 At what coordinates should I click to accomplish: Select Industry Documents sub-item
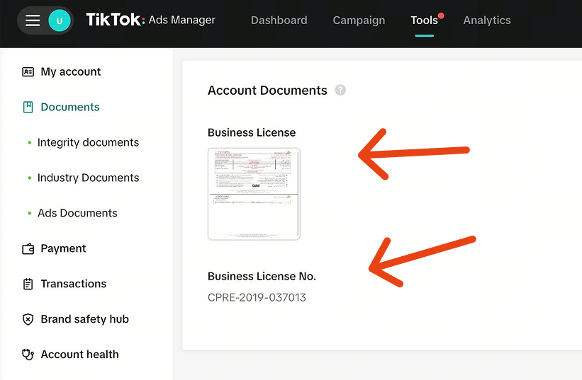tap(88, 178)
